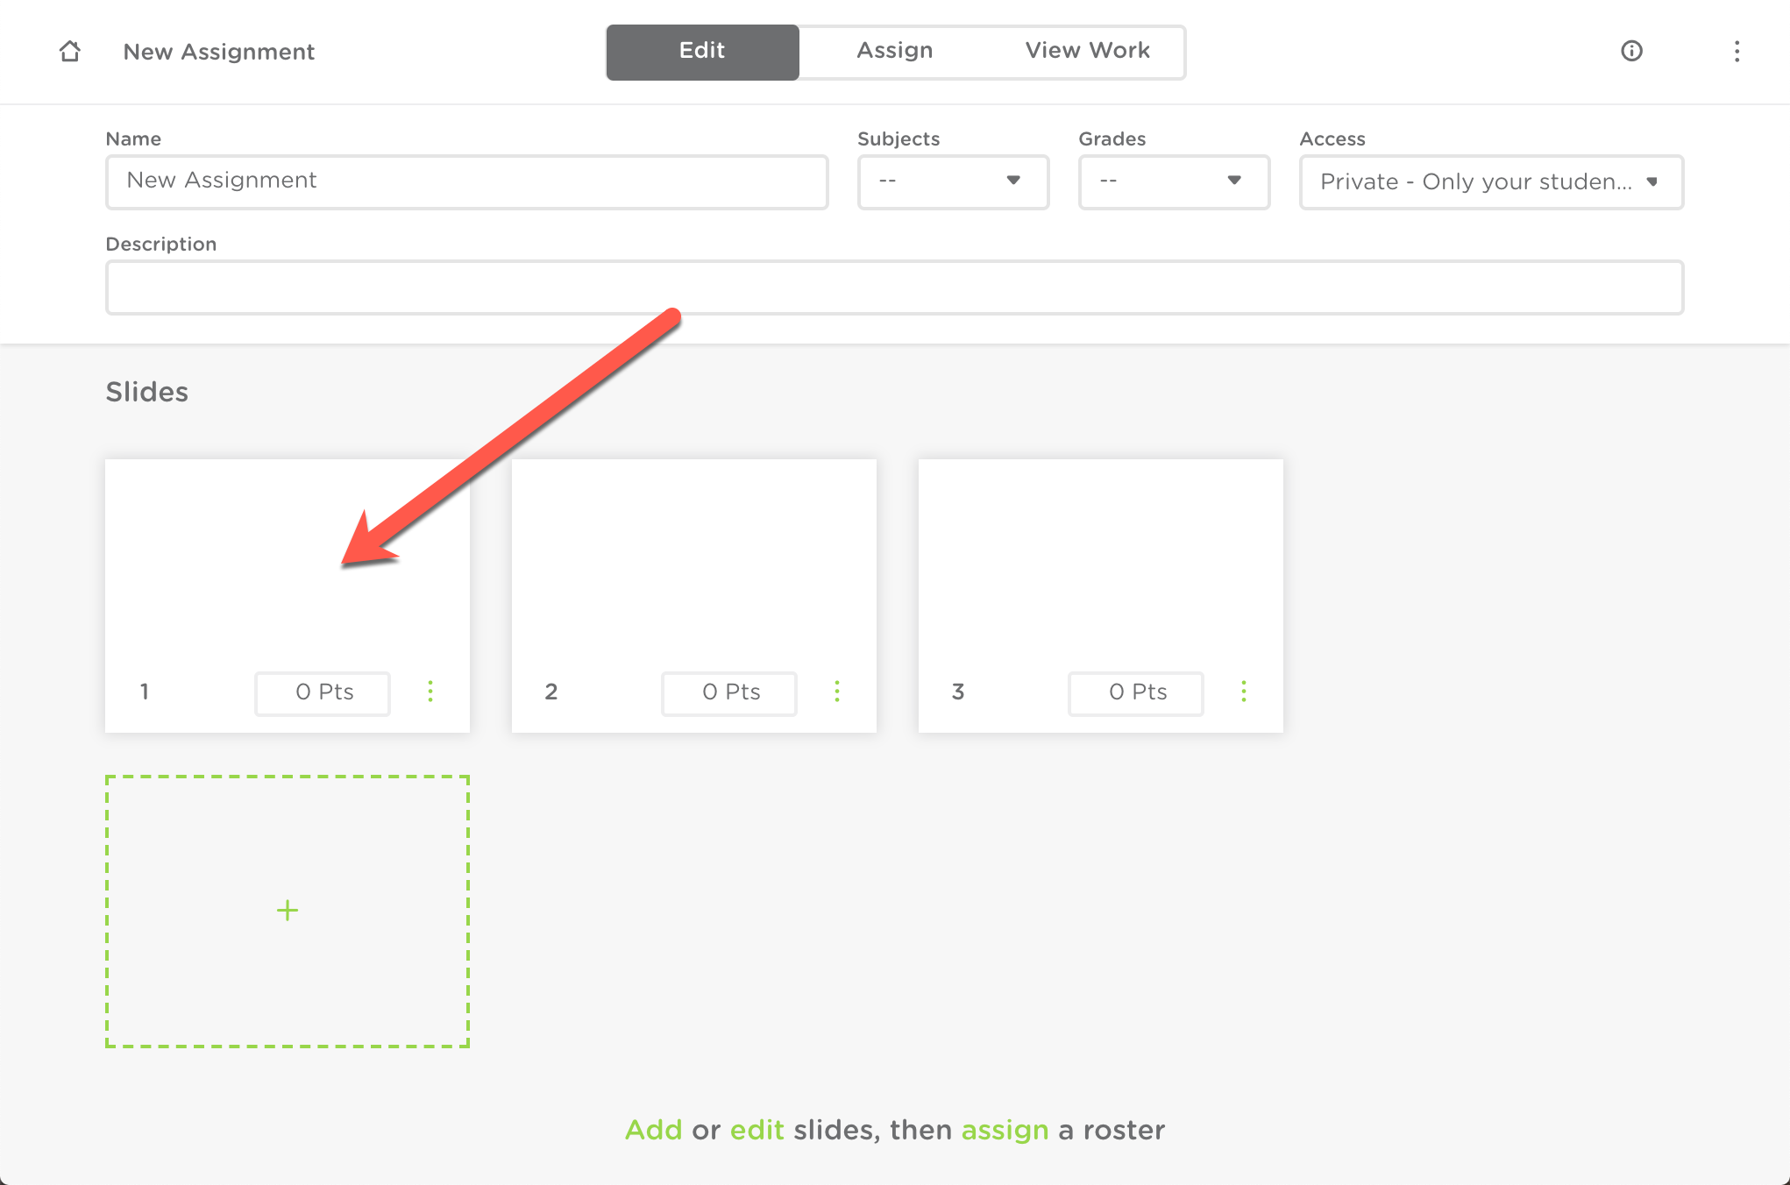Click the green Add link
The image size is (1790, 1185).
click(653, 1130)
